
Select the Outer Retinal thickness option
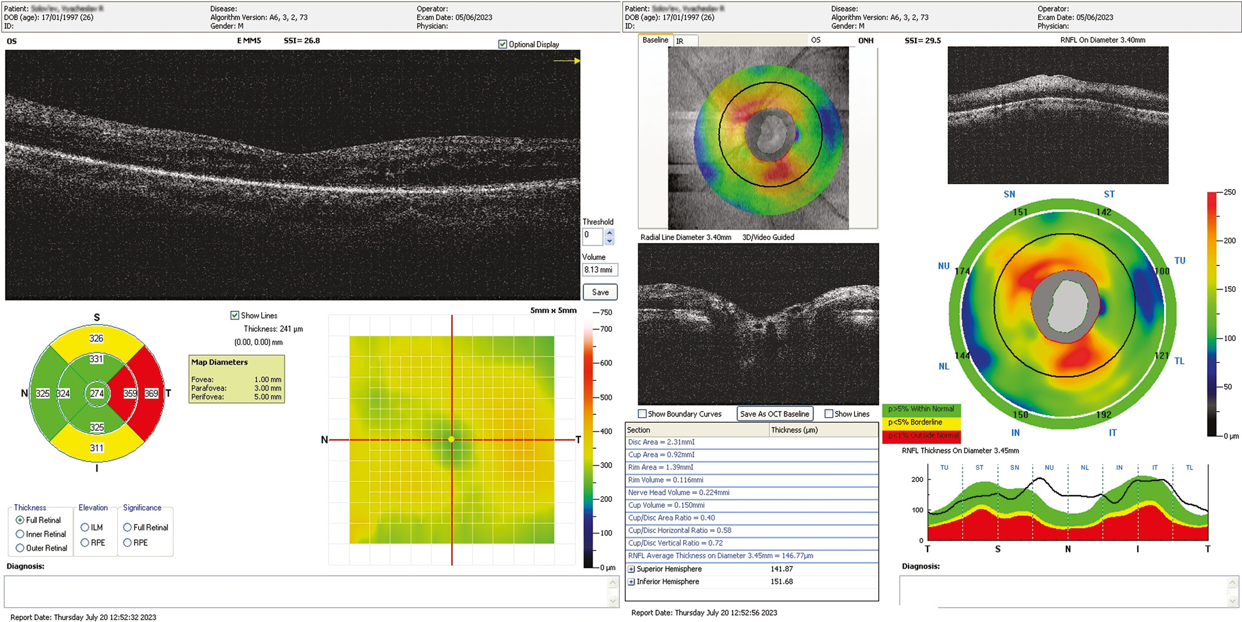tap(20, 548)
